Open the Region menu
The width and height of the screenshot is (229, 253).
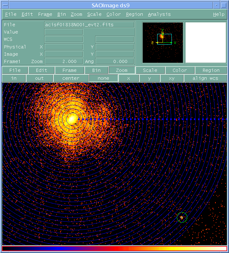point(134,14)
